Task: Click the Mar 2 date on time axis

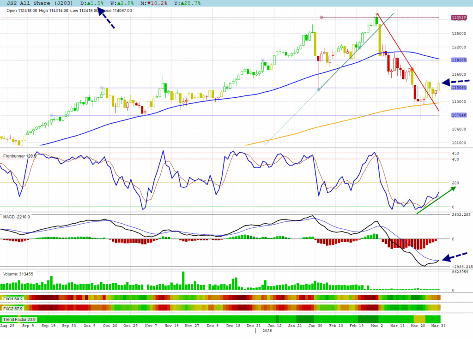Action: pos(379,326)
